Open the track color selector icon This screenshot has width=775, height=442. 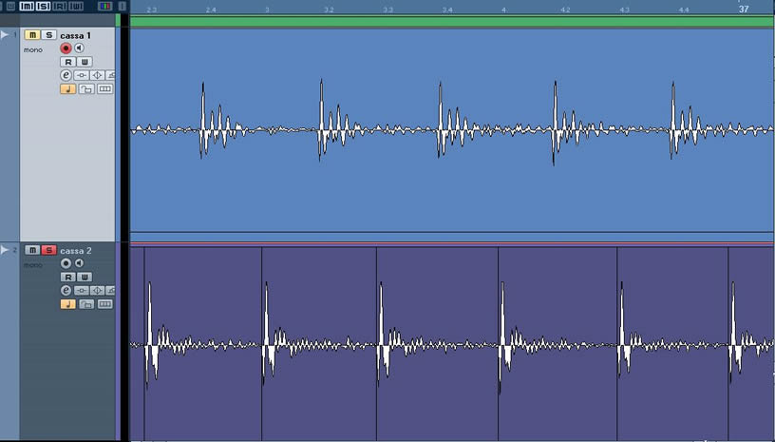point(104,7)
